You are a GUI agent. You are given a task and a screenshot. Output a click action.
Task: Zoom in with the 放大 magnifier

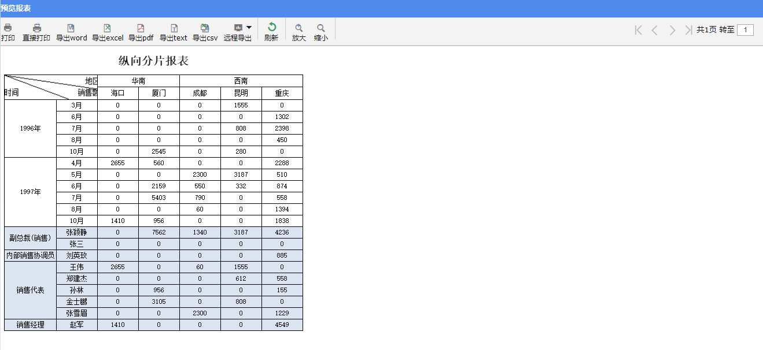[x=298, y=28]
